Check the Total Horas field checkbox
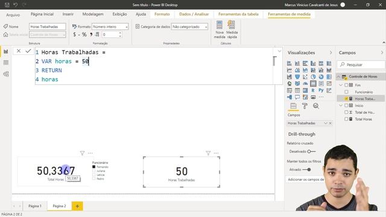Screen dimensions: 386x217 (346, 119)
